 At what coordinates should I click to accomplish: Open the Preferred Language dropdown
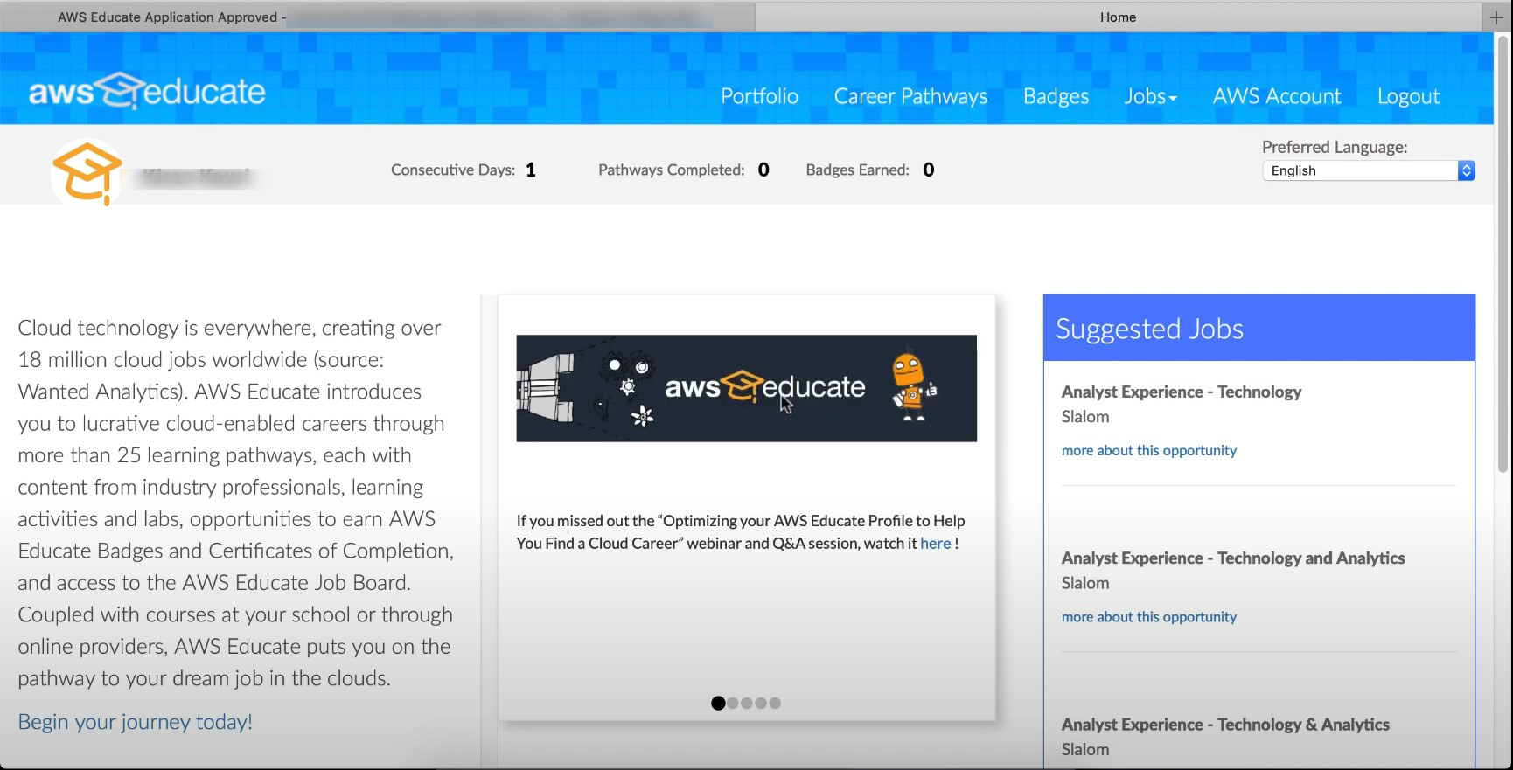(1369, 170)
